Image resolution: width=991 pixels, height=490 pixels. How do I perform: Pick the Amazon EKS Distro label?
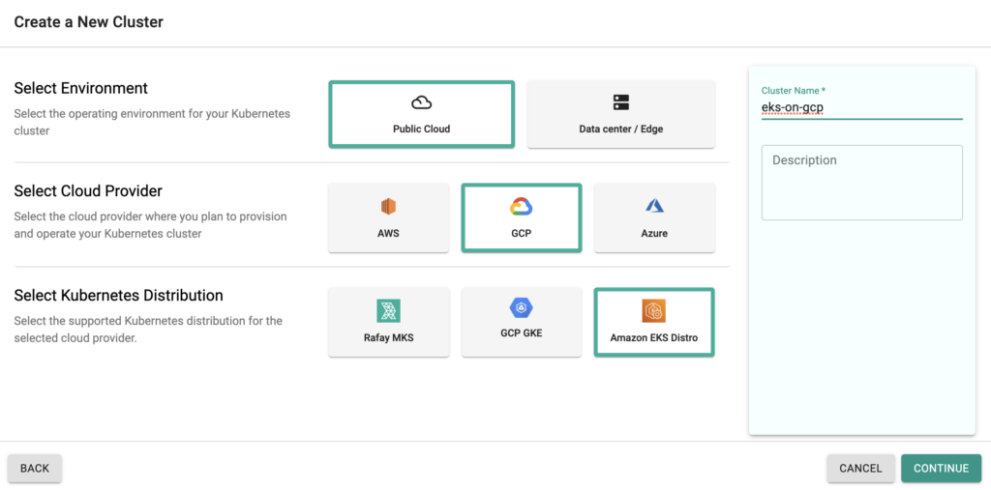[x=654, y=338]
